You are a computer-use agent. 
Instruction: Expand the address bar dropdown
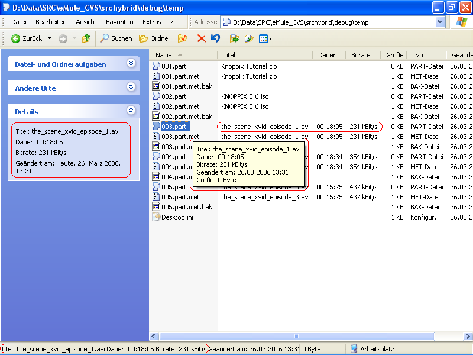[440, 22]
